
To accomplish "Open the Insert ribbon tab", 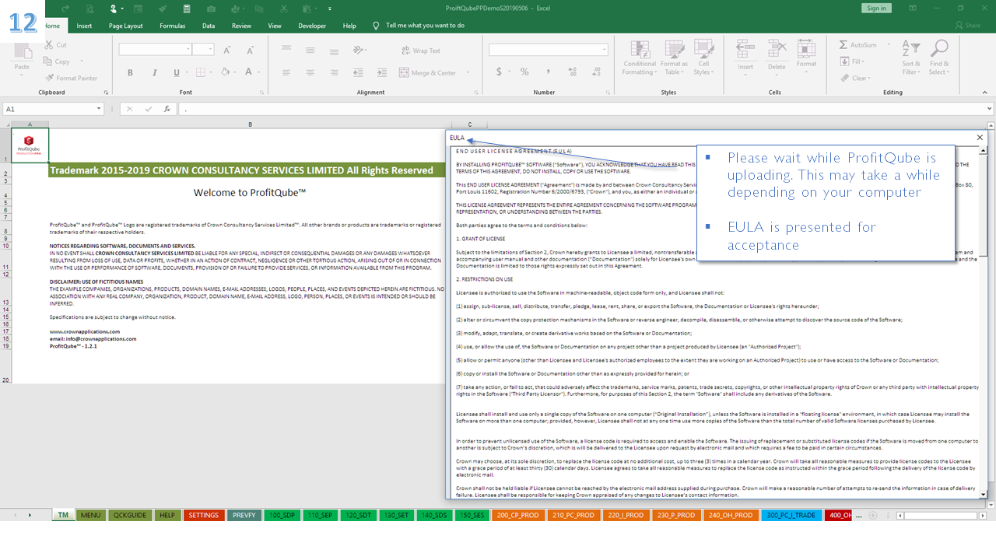I will pos(84,26).
